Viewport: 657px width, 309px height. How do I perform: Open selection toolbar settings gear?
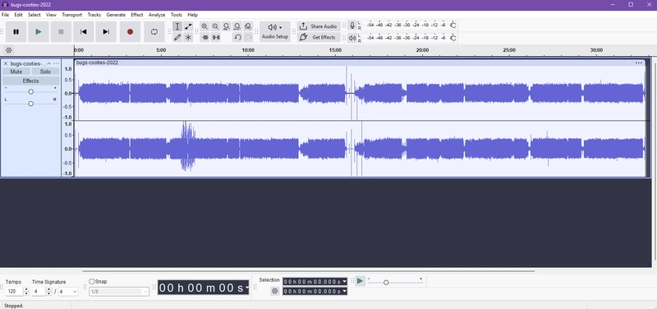pos(275,291)
